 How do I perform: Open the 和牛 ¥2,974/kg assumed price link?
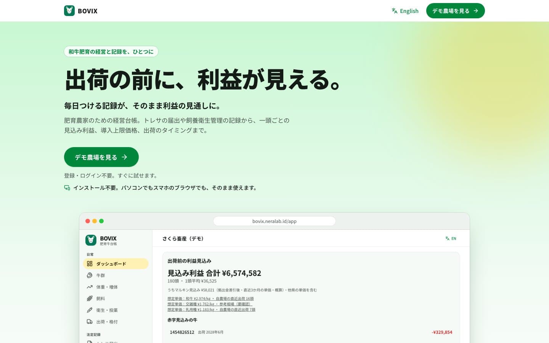(210, 299)
